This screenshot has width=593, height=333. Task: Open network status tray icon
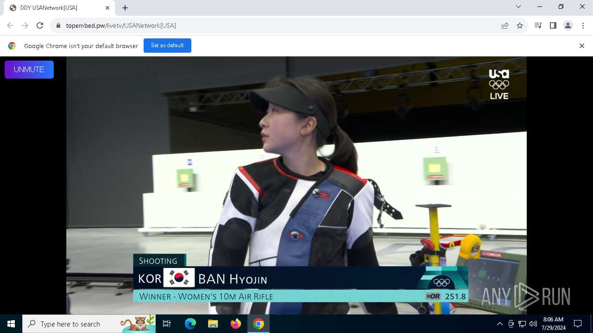[x=522, y=324]
